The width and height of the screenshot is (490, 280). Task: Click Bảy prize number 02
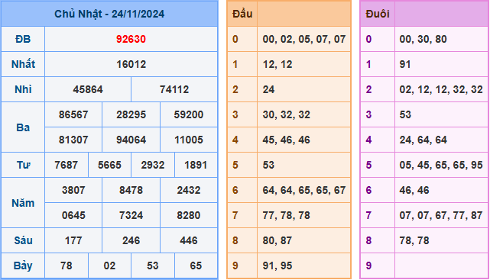pos(109,266)
